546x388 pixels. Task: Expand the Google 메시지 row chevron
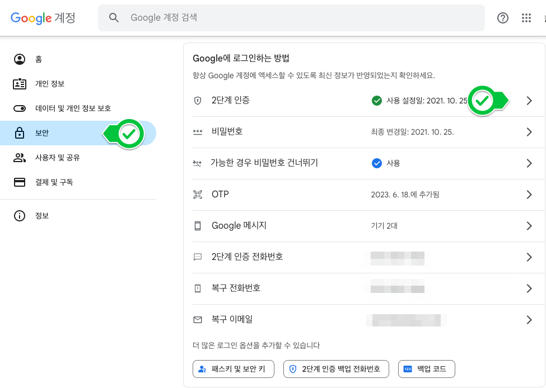pyautogui.click(x=529, y=226)
